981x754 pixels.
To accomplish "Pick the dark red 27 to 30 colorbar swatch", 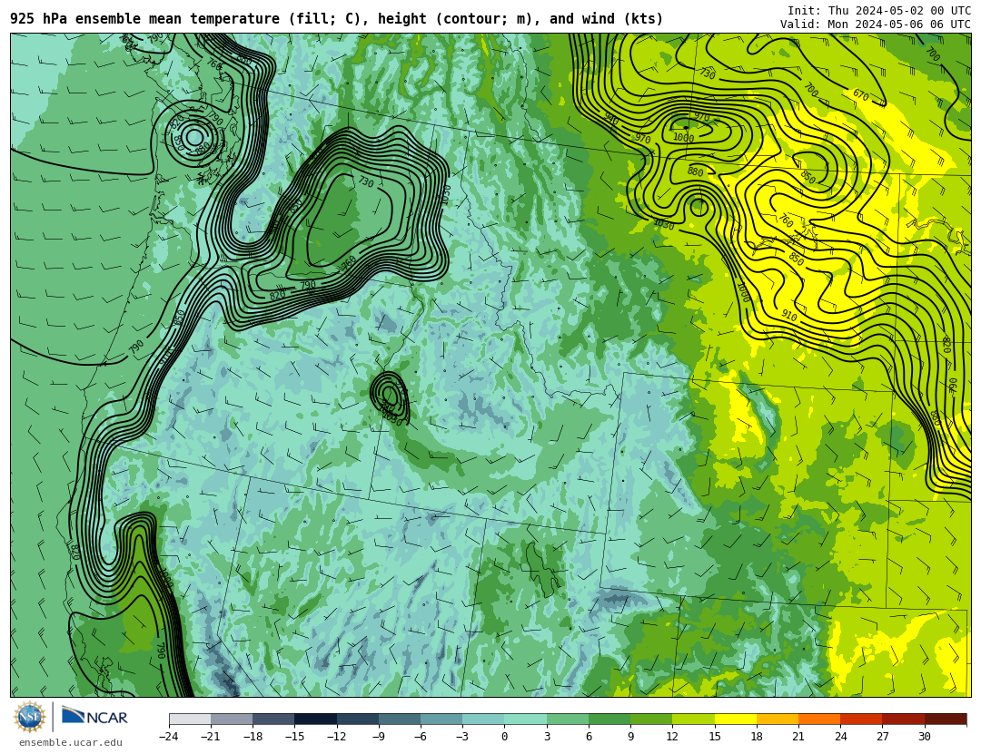I will [x=903, y=719].
